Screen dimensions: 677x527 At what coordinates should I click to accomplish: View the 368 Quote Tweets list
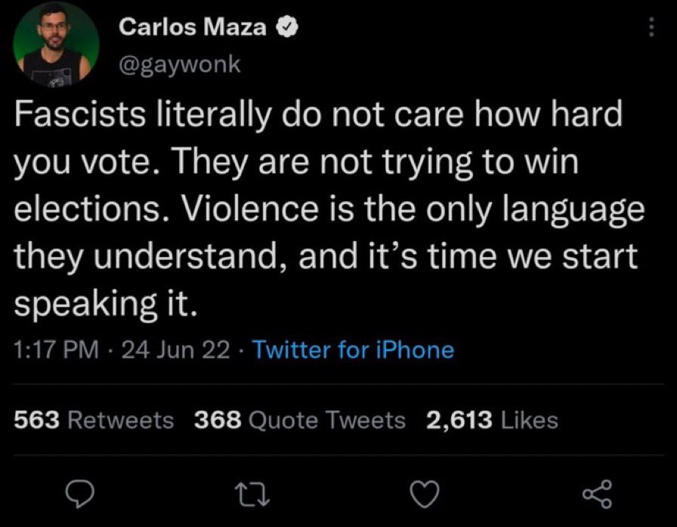coord(300,420)
